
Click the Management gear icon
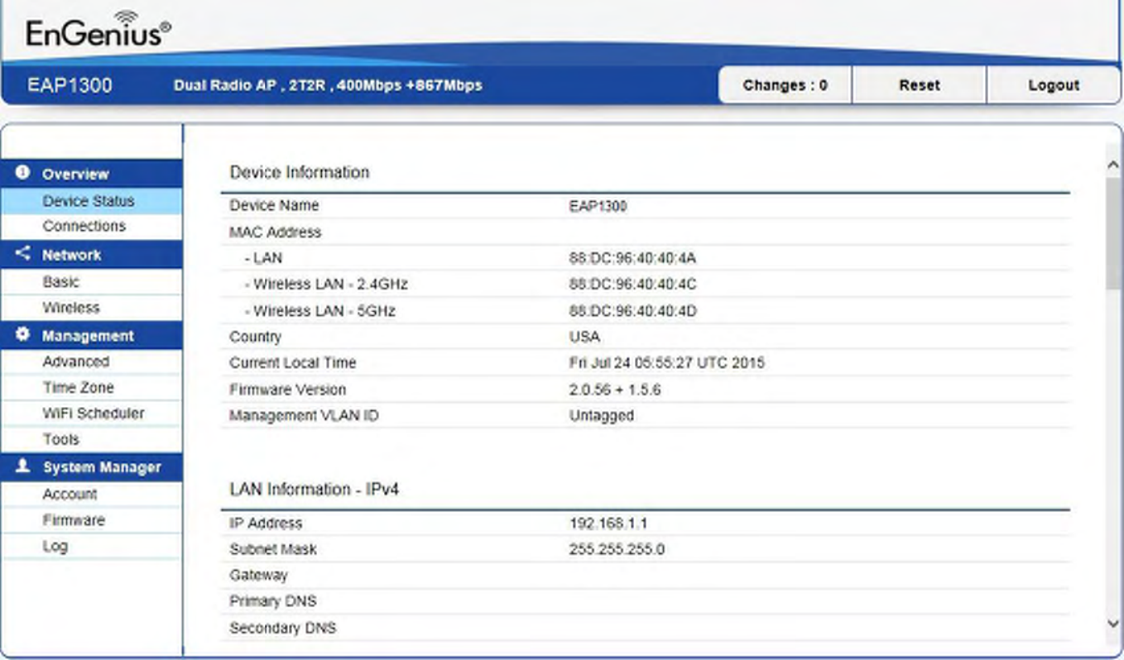click(22, 335)
